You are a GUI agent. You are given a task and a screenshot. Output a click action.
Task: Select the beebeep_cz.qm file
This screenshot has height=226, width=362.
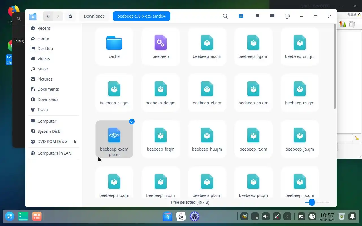point(114,93)
